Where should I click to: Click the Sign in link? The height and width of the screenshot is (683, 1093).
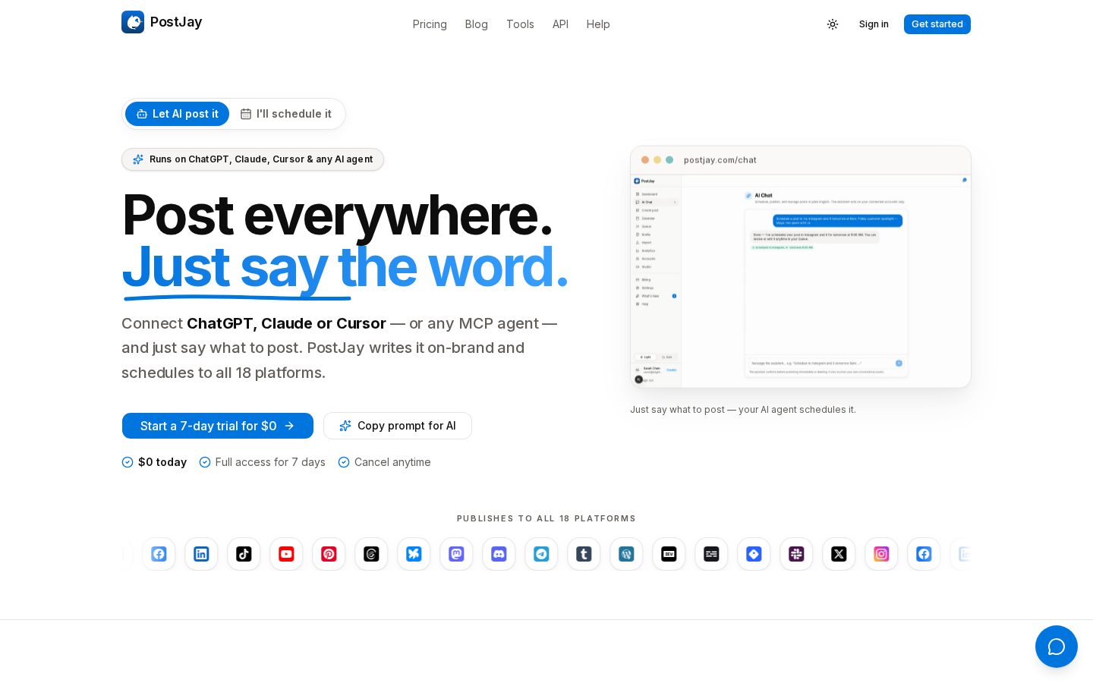874,24
